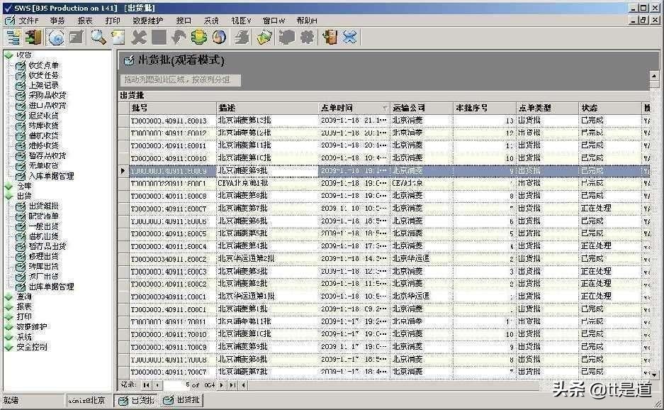The height and width of the screenshot is (410, 664).
Task: Click the application icon left of 文件F
Action: pos(10,20)
